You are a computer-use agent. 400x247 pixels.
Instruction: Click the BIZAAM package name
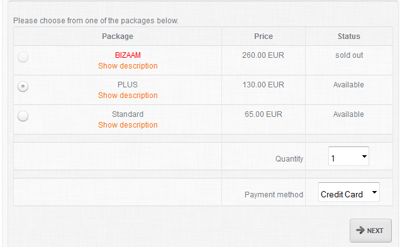(128, 55)
